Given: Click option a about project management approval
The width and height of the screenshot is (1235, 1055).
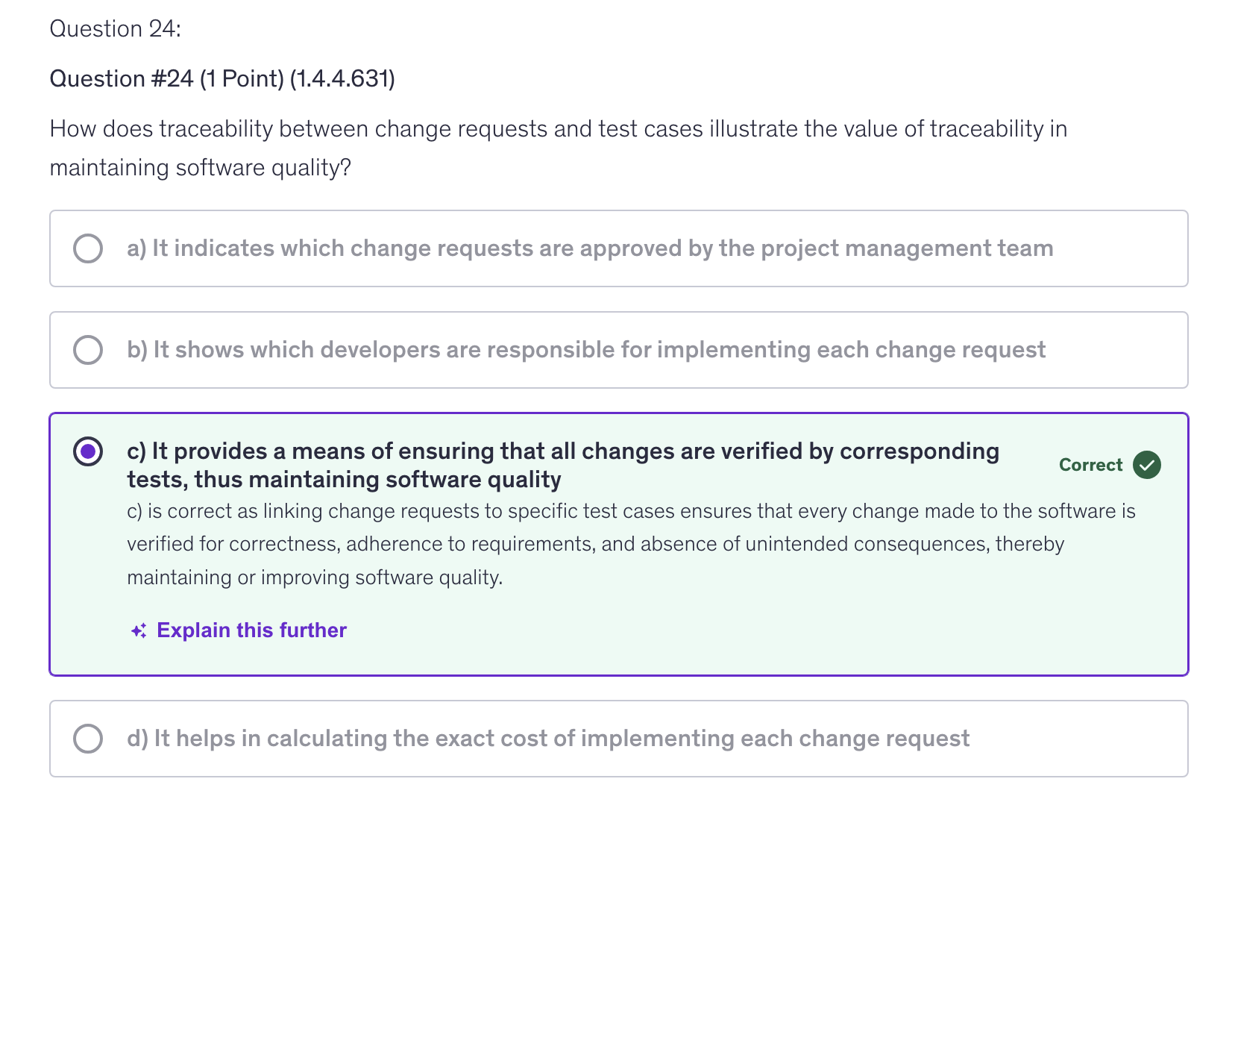Looking at the screenshot, I should [589, 248].
